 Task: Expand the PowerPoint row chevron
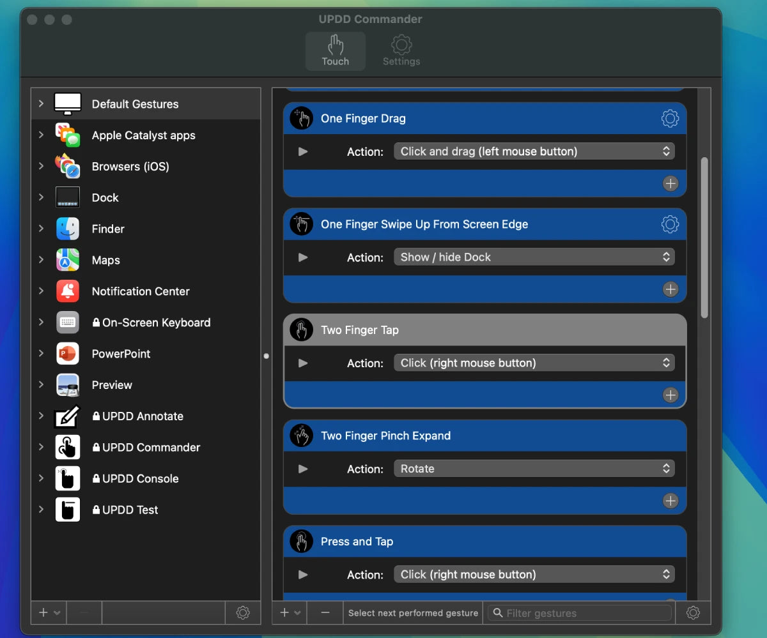41,353
